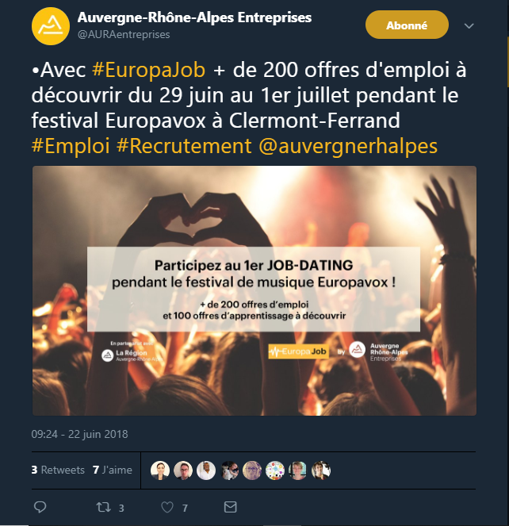This screenshot has width=509, height=526.
Task: Open the job-dating concert image
Action: coord(254,290)
